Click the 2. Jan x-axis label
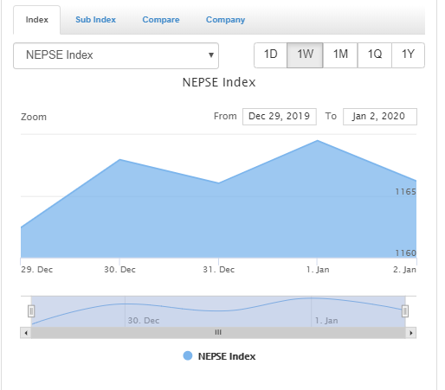445x390 pixels. (404, 270)
